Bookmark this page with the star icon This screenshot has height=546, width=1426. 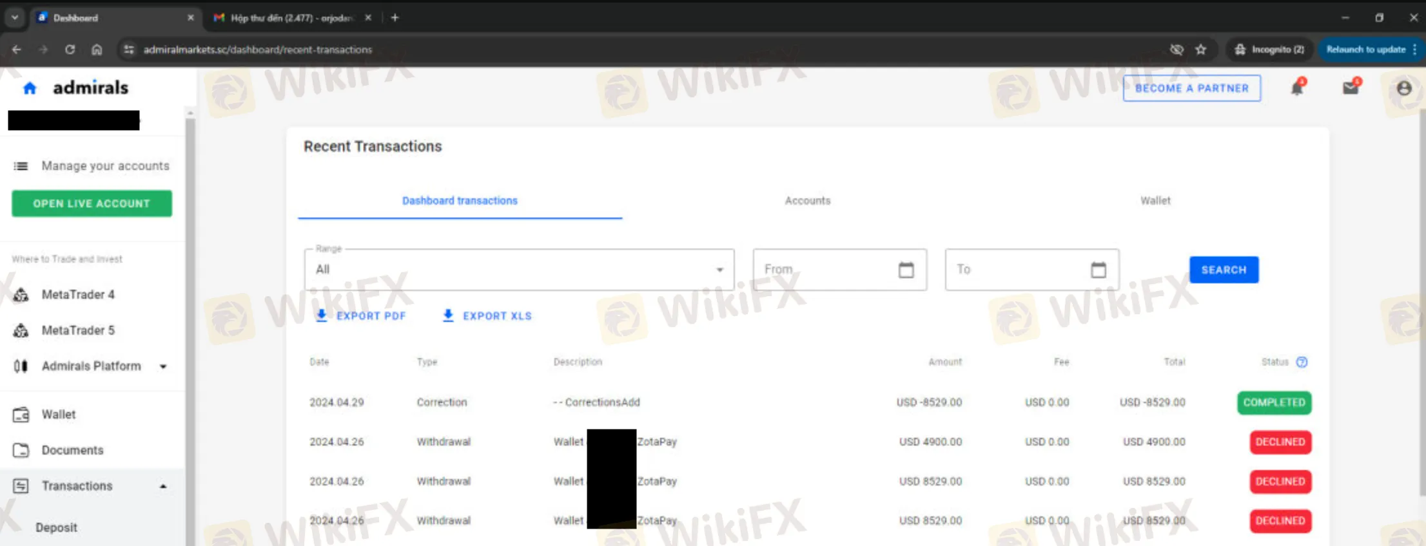[1200, 50]
